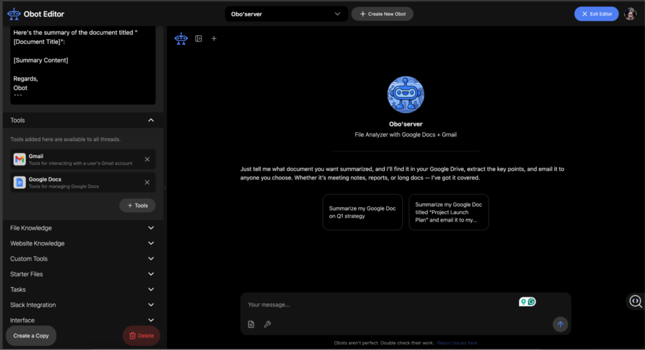The image size is (645, 350).
Task: Send message with the up arrow button
Action: pos(560,324)
